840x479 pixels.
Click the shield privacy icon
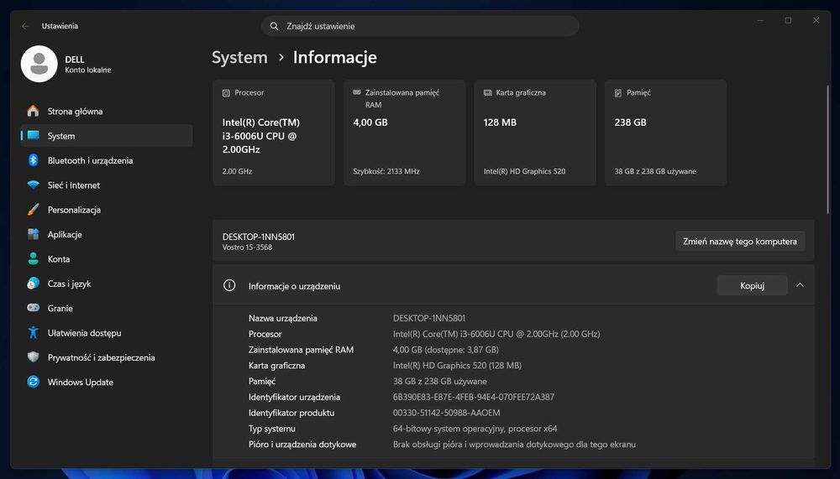(34, 357)
